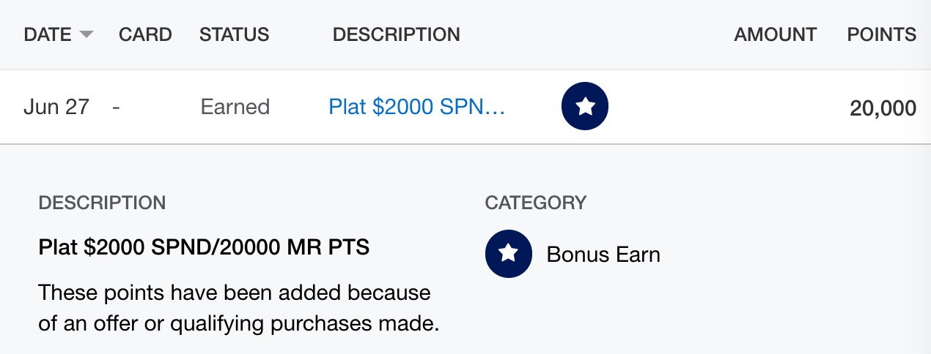Click the CARD column header
Viewport: 931px width, 354px height.
click(x=145, y=34)
